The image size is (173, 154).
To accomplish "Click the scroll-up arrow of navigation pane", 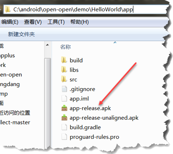I will 48,45.
